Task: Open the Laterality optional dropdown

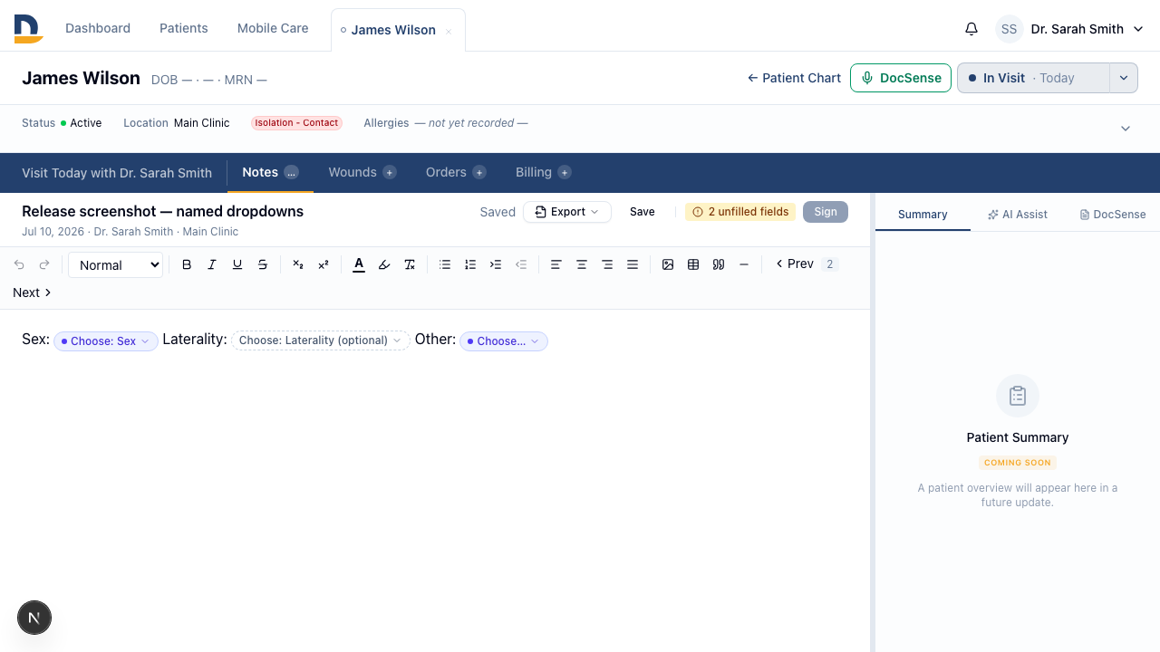Action: tap(321, 340)
